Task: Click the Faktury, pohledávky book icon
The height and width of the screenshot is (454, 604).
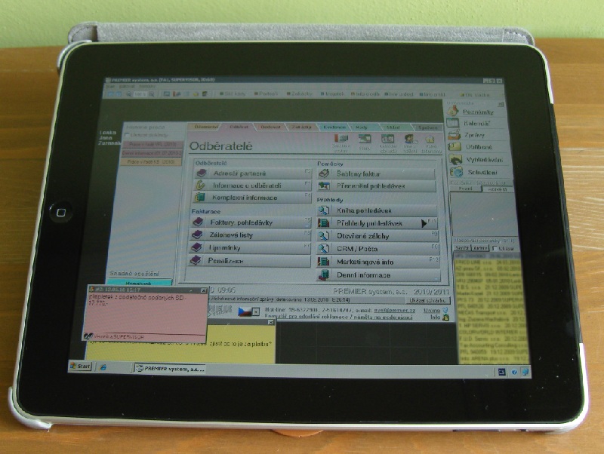Action: point(198,222)
